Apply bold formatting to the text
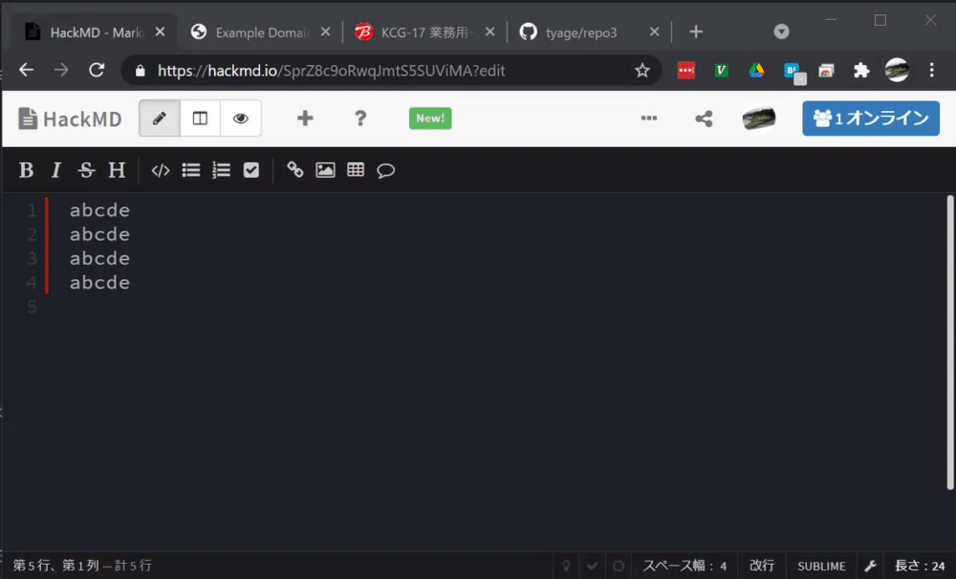The height and width of the screenshot is (579, 956). point(26,169)
